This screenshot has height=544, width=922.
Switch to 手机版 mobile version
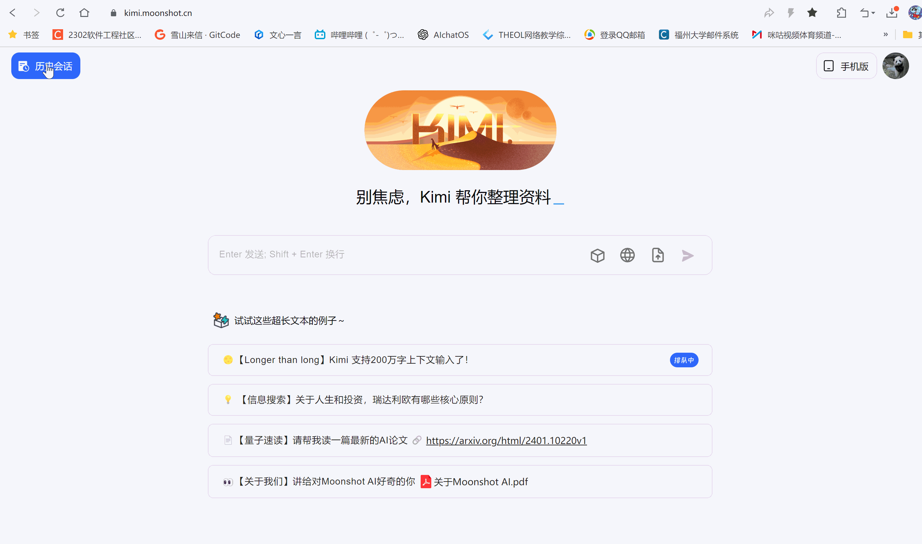[846, 66]
